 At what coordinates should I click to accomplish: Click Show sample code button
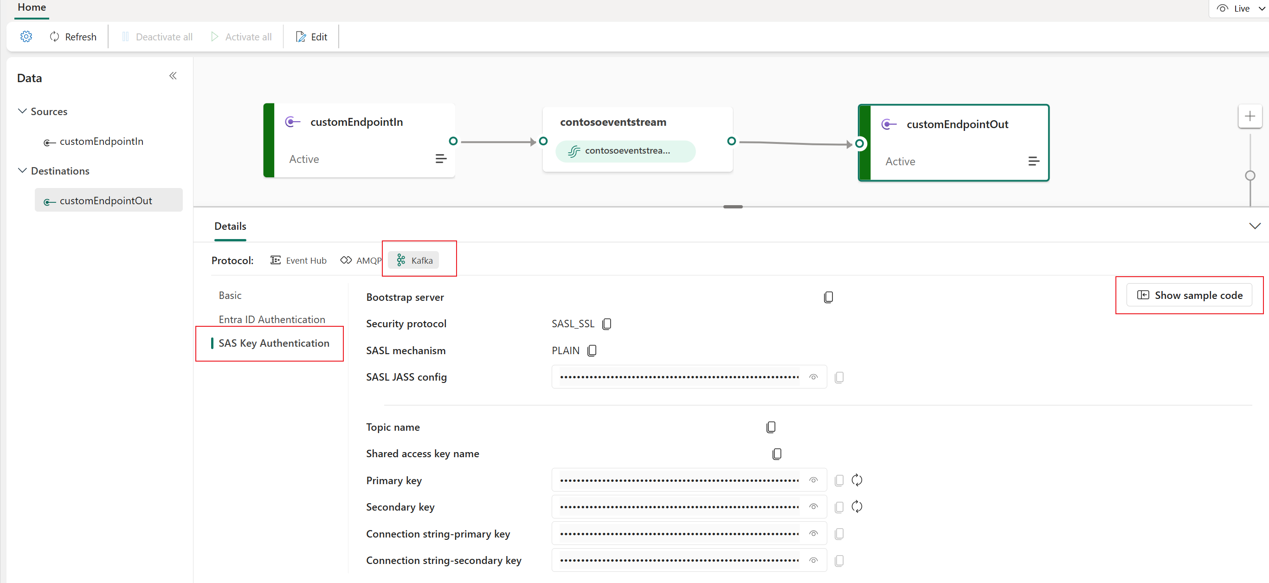[x=1191, y=294]
